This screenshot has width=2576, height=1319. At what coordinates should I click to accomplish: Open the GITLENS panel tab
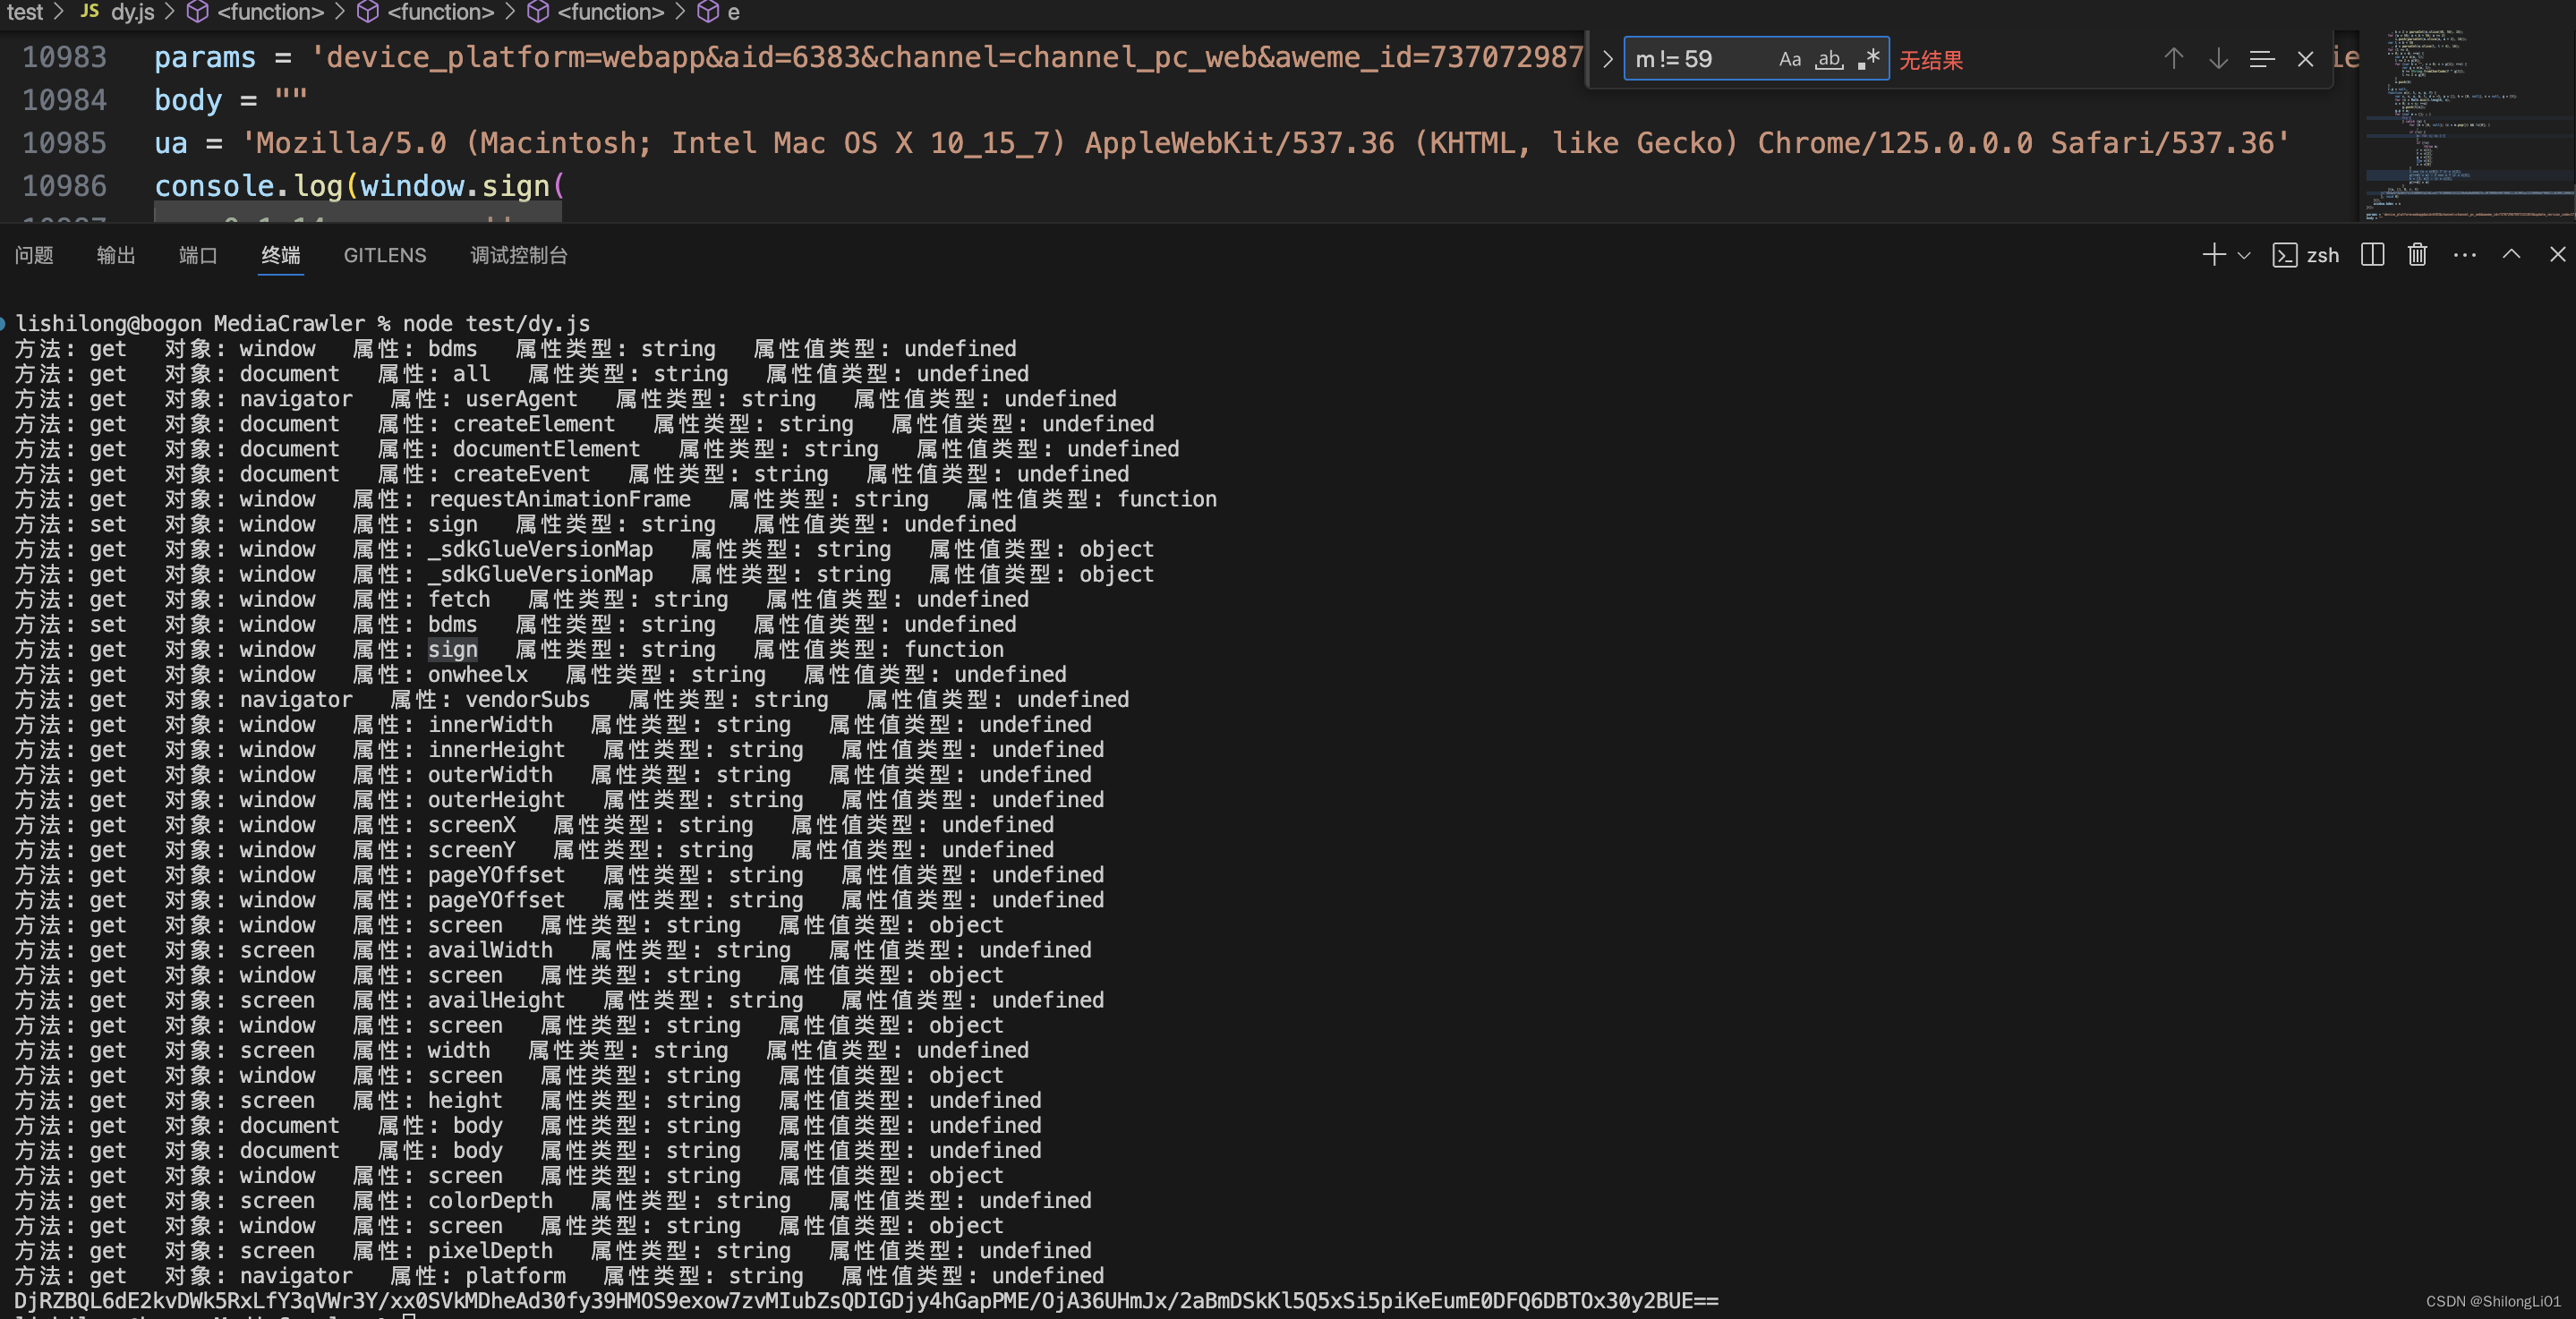click(385, 255)
